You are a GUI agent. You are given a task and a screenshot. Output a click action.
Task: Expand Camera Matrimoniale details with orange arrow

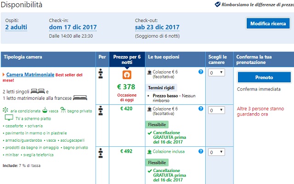pyautogui.click(x=4, y=75)
